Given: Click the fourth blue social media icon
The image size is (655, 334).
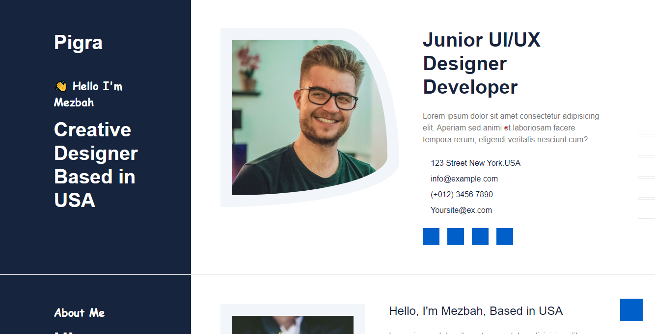Looking at the screenshot, I should 504,236.
